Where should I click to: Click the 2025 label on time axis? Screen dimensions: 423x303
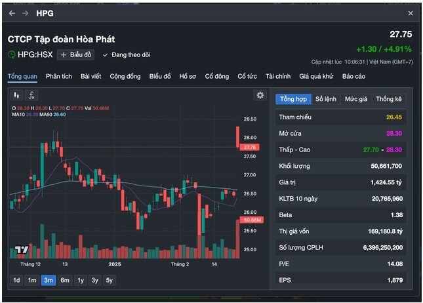(115, 264)
